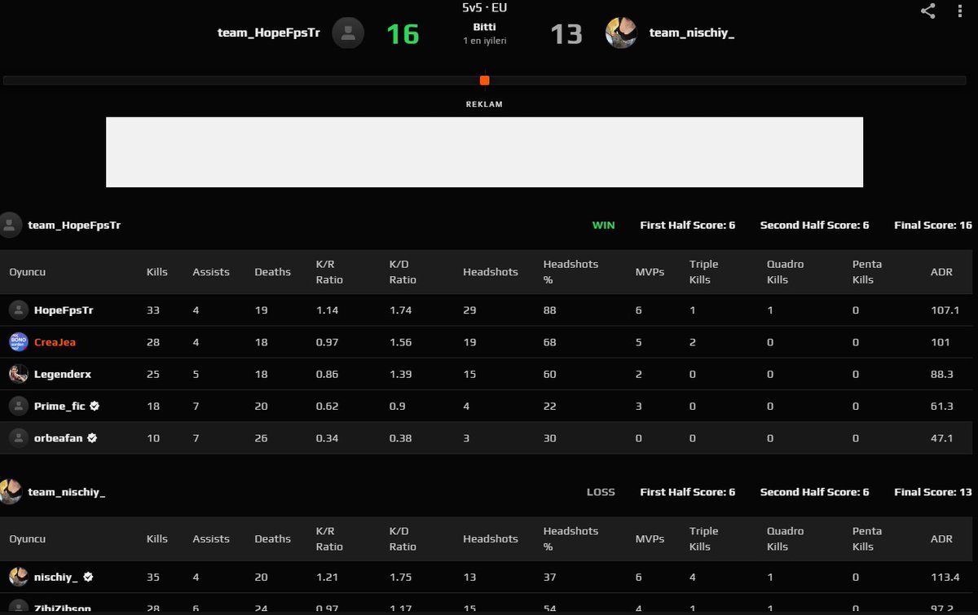
Task: Click HopeFpsTr's K/D ratio 1.74
Action: (x=399, y=310)
